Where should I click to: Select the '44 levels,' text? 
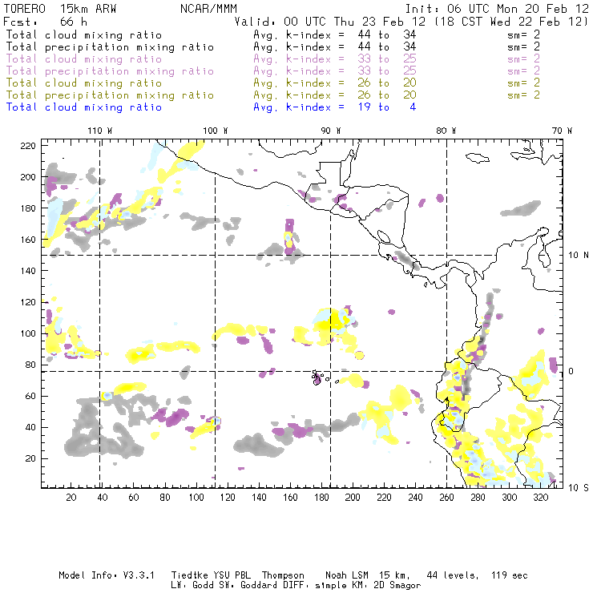click(453, 575)
